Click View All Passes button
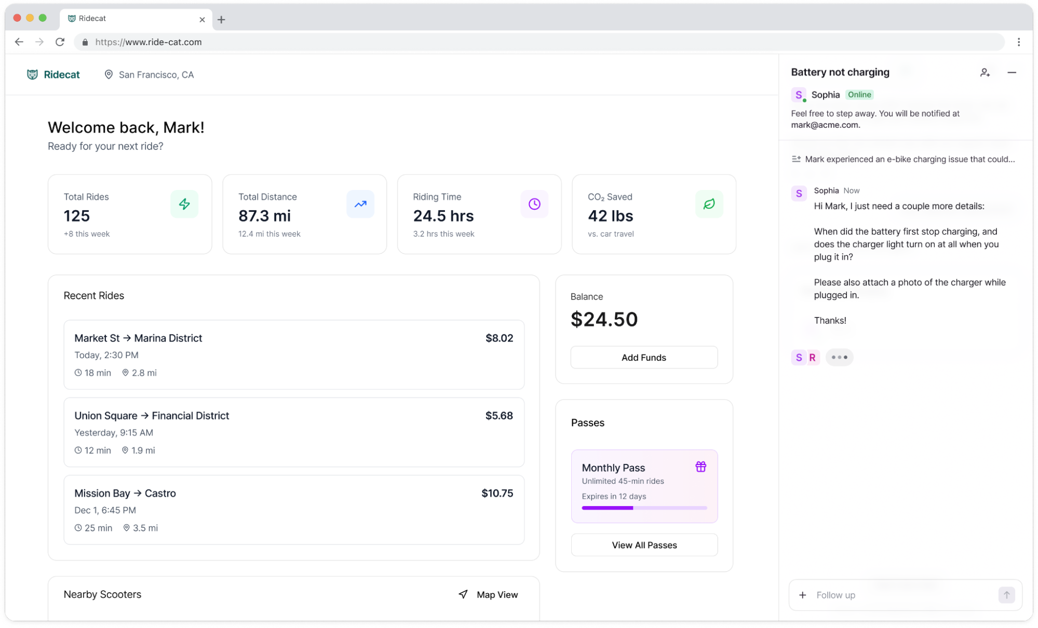Viewport: 1038px width, 628px height. [x=644, y=545]
